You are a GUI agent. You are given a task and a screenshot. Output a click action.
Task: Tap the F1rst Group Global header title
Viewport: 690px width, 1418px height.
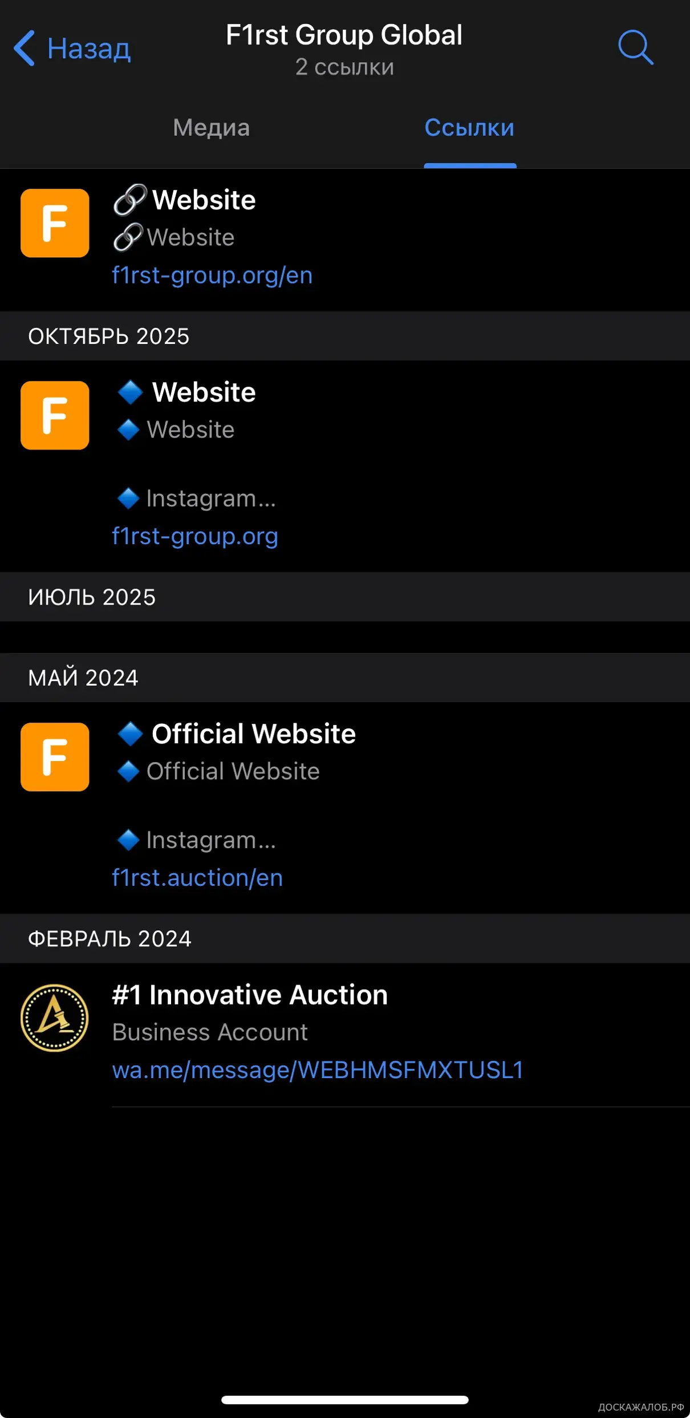tap(344, 35)
